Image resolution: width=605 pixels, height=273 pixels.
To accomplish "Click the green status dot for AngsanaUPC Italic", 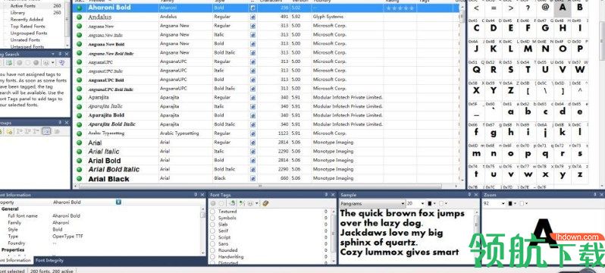I will [80, 71].
